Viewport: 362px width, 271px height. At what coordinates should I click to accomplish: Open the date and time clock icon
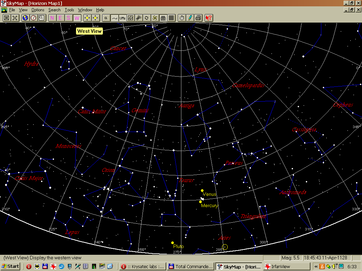coord(34,18)
